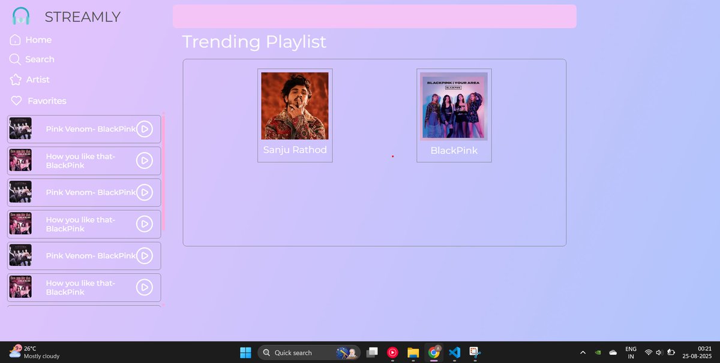720x363 pixels.
Task: Play the second How you like that track
Action: [144, 224]
